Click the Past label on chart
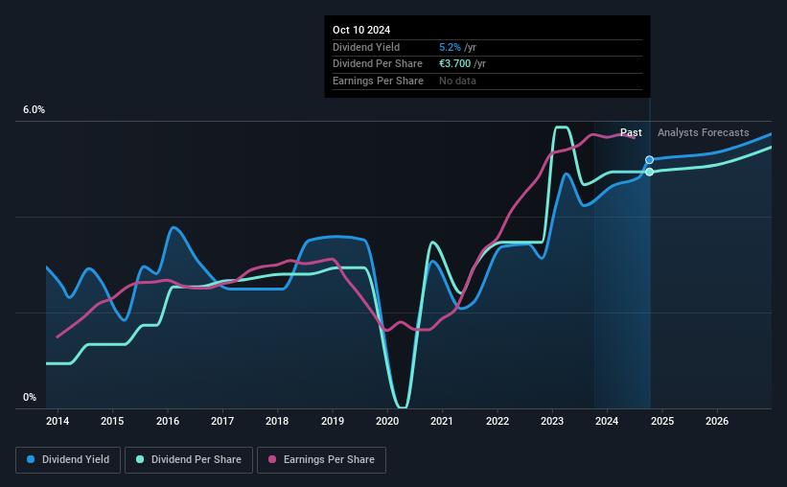Image resolution: width=787 pixels, height=487 pixels. point(631,132)
